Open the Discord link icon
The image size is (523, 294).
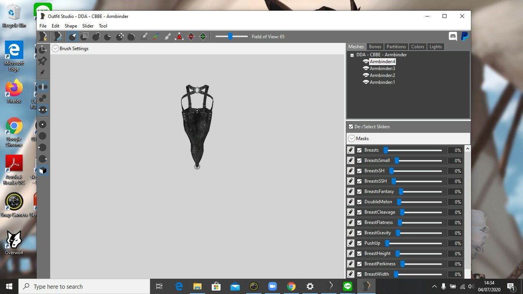[453, 37]
